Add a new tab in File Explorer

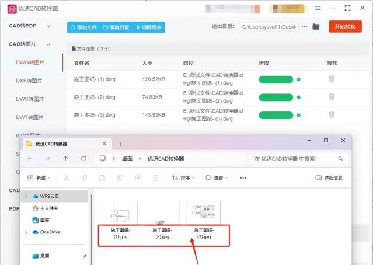[121, 144]
